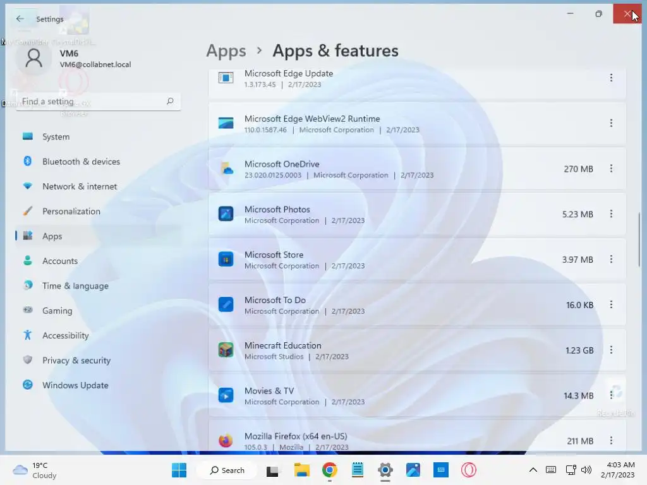Click the 270 MB size for OneDrive
647x485 pixels.
point(578,169)
